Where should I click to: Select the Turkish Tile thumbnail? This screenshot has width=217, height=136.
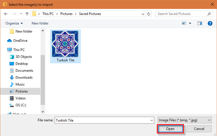tap(65, 46)
